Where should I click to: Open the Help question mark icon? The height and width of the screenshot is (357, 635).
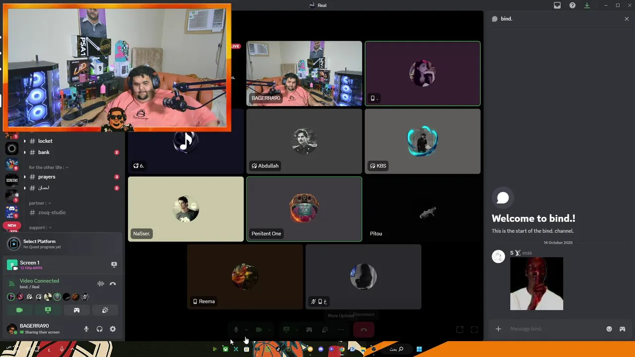pyautogui.click(x=572, y=5)
